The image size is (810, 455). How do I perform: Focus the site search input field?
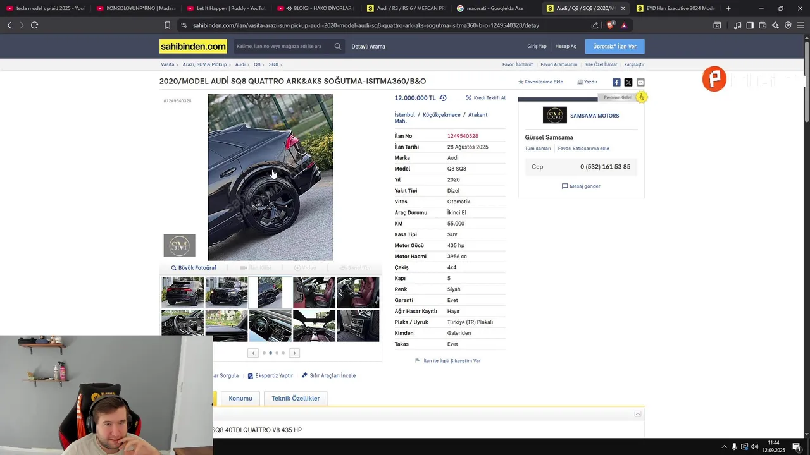[x=282, y=46]
